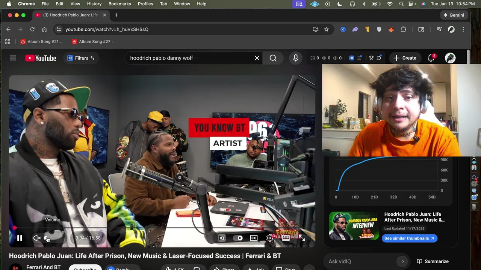Open the YouTube guide hamburger menu
This screenshot has height=270, width=481.
[13, 58]
